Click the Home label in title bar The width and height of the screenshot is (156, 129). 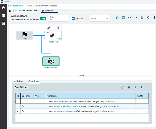(x=6, y=2)
